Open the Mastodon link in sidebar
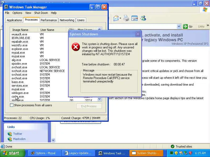 [x=19, y=139]
